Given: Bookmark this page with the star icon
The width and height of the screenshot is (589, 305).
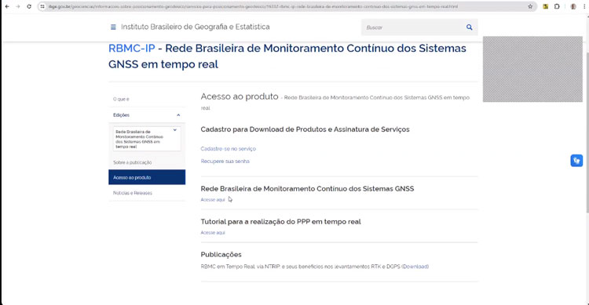Looking at the screenshot, I should click(x=530, y=6).
